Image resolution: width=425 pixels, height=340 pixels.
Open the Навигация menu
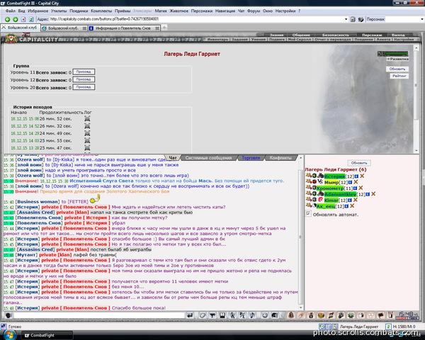(225, 11)
